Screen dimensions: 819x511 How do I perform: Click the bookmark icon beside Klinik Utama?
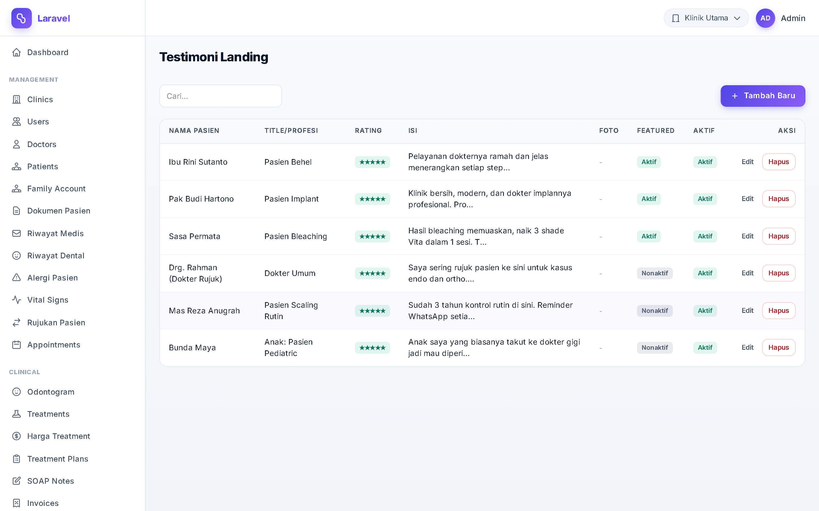click(675, 18)
